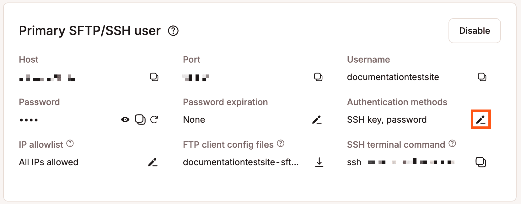Show help for FTP client config files

pyautogui.click(x=281, y=144)
